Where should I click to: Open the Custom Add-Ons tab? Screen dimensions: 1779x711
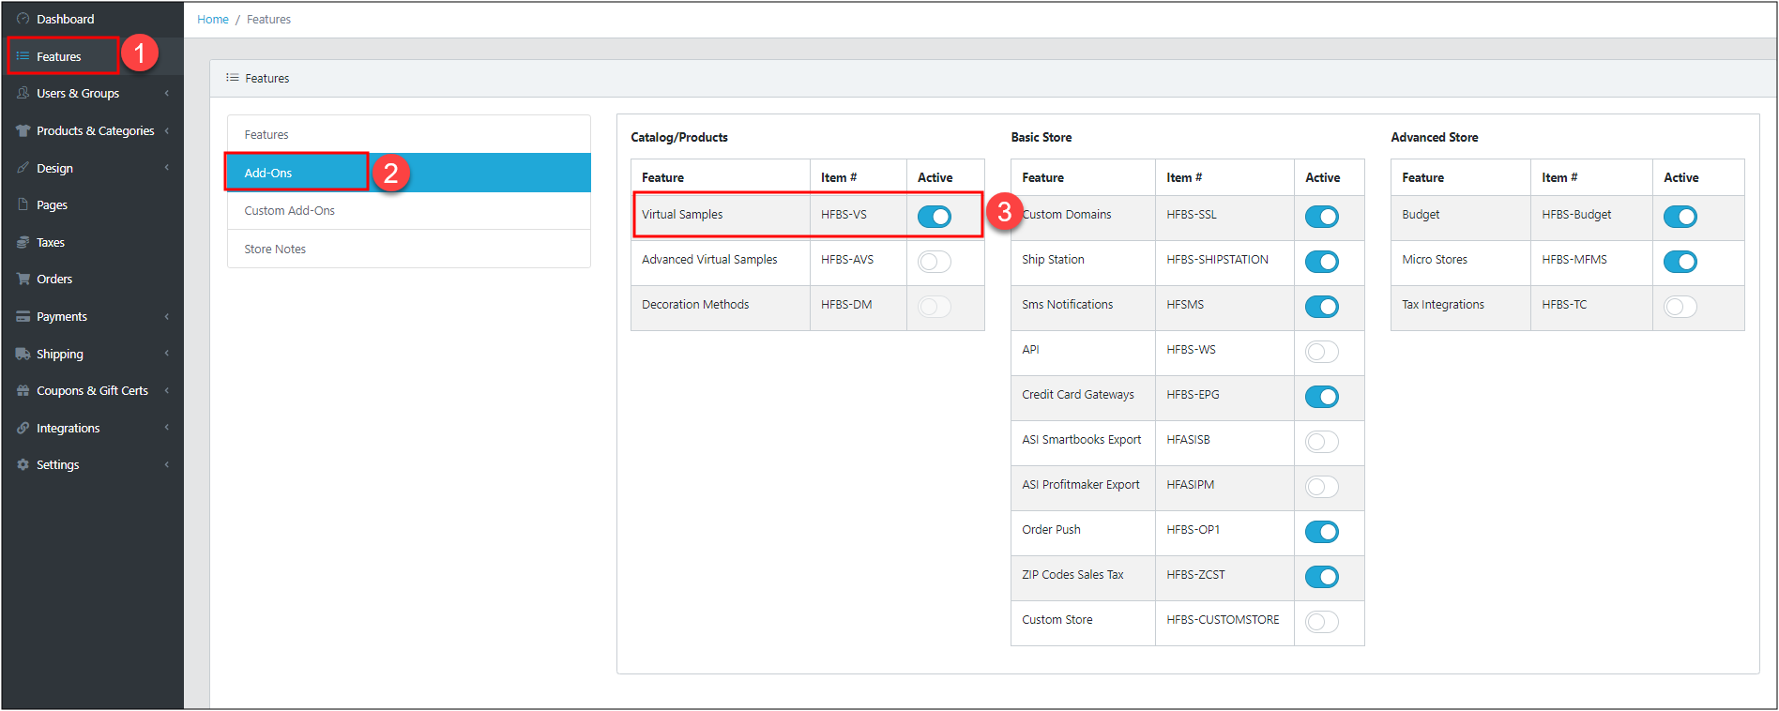[x=409, y=210]
